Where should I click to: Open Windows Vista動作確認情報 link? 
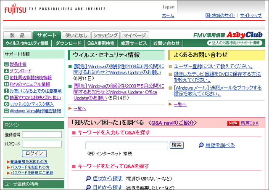35,111
